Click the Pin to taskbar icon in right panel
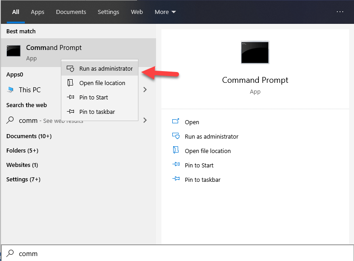This screenshot has height=261, width=354. 176,179
